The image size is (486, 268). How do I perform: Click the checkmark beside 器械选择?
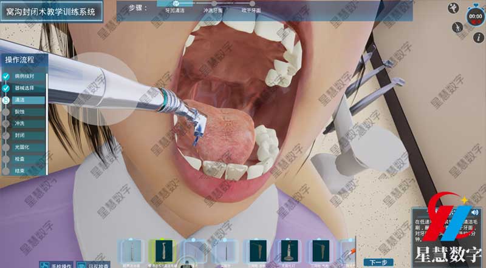tap(6, 88)
